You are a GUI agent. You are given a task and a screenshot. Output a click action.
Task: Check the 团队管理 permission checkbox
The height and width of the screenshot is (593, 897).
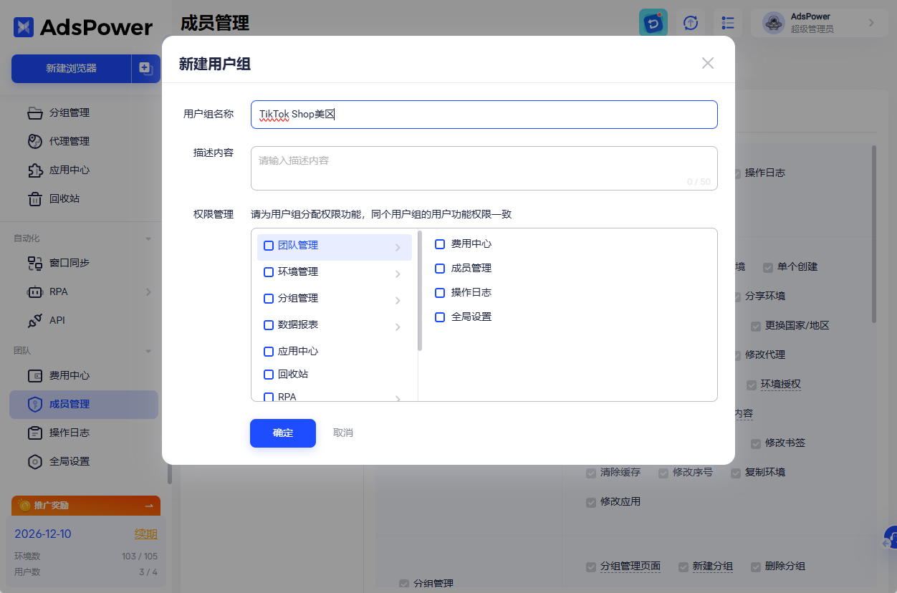click(x=269, y=246)
